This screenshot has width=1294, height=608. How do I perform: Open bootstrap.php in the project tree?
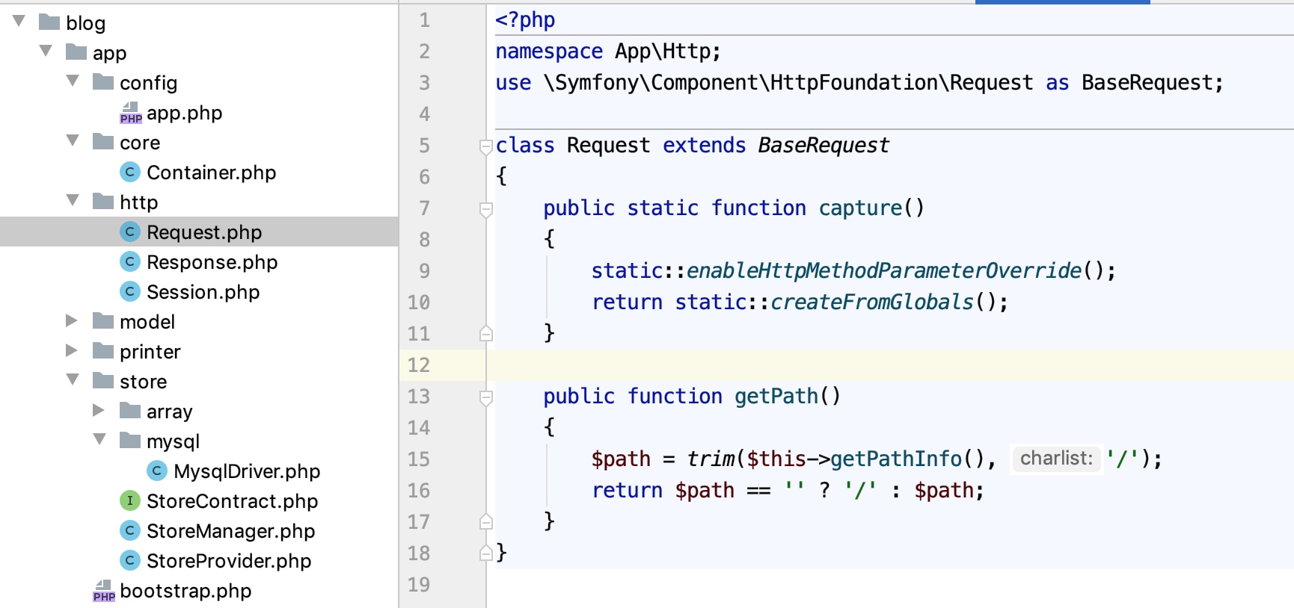click(x=185, y=591)
